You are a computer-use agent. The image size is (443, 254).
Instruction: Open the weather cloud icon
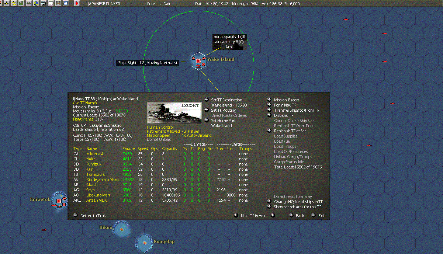click(66, 3)
